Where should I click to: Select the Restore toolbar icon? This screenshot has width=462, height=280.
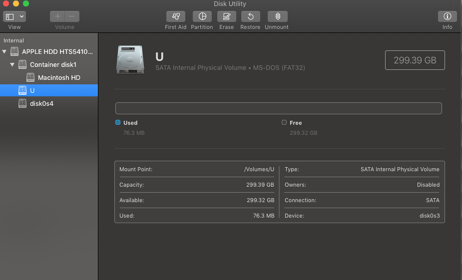[250, 16]
